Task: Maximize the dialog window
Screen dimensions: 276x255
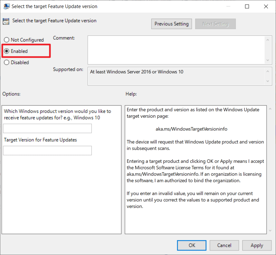Action: coord(247,6)
